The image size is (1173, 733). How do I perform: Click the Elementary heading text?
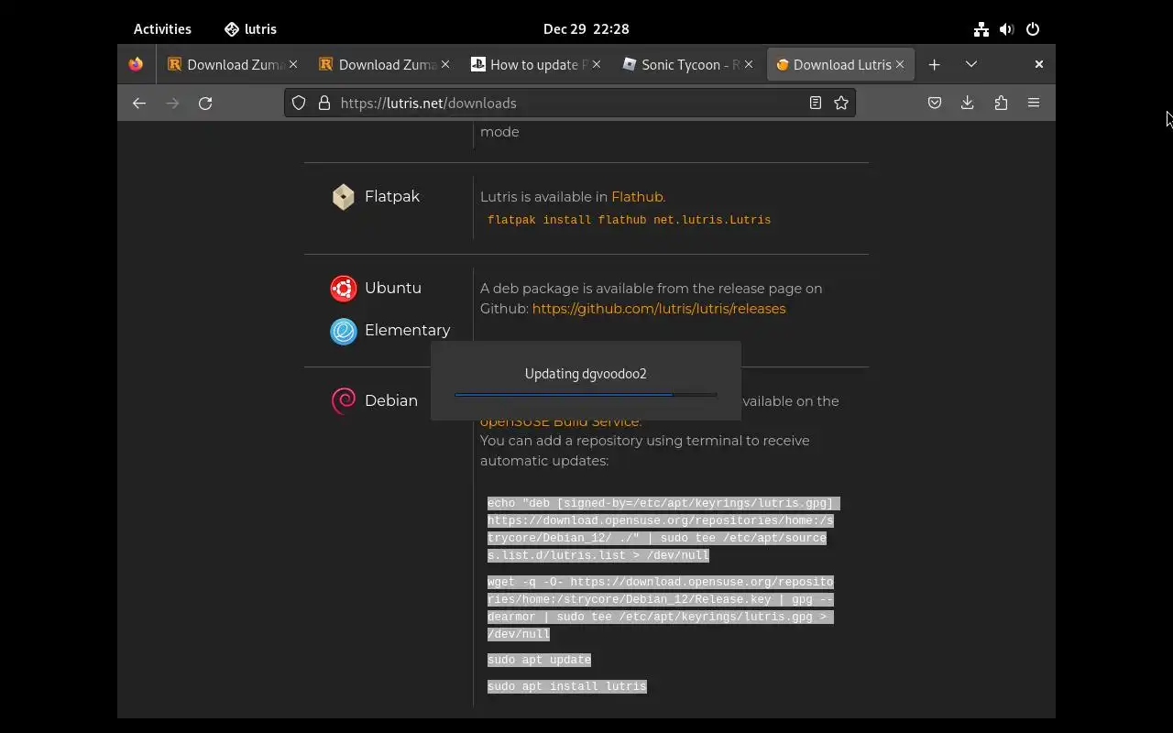click(408, 330)
